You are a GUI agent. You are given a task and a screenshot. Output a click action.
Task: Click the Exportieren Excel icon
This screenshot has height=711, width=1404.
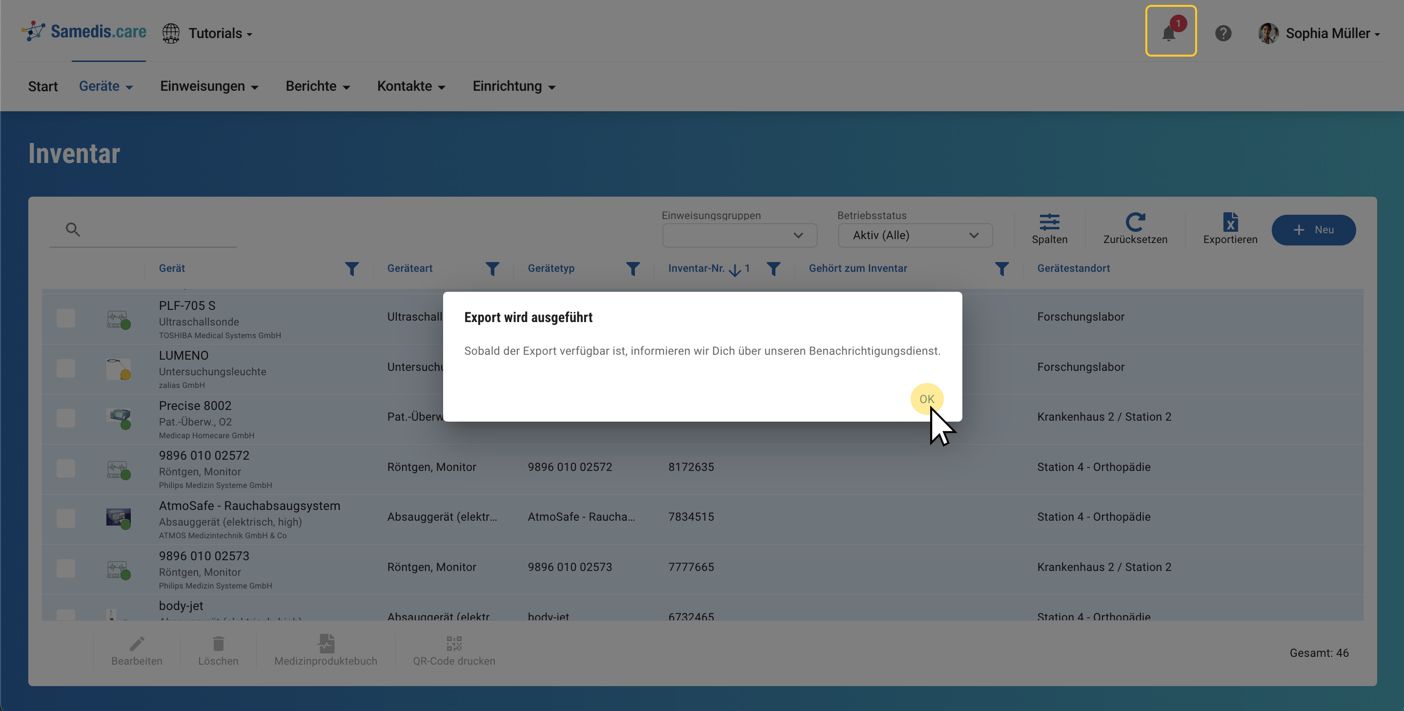pyautogui.click(x=1230, y=223)
